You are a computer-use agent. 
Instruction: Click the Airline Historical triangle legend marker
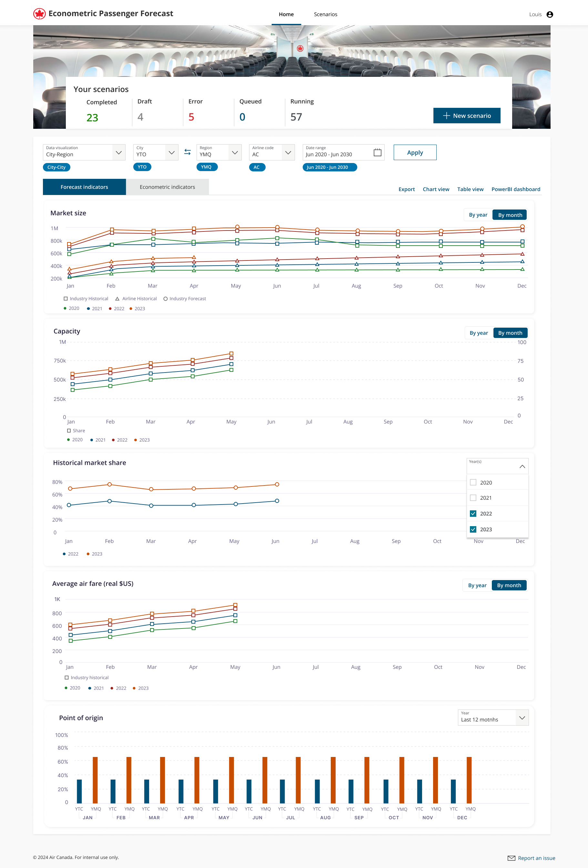tap(117, 299)
